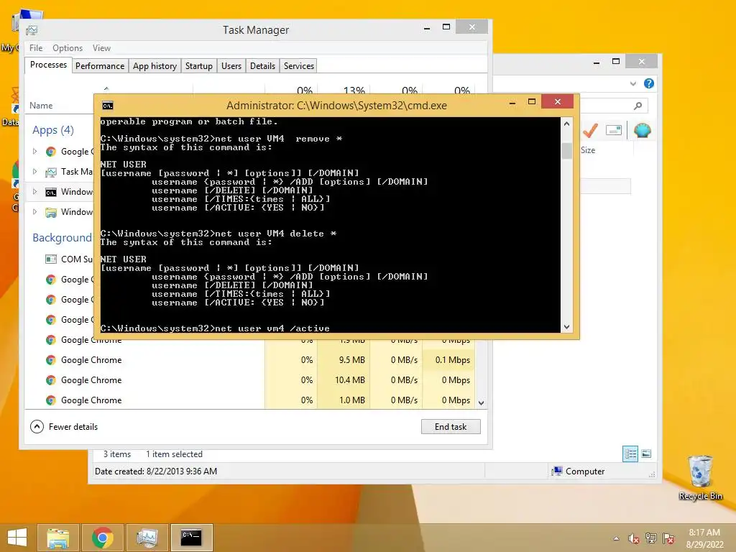Maximize the cmd.exe window
The height and width of the screenshot is (552, 736).
pyautogui.click(x=532, y=102)
